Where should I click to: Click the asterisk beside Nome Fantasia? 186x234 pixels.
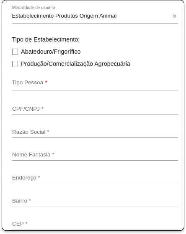(x=53, y=154)
